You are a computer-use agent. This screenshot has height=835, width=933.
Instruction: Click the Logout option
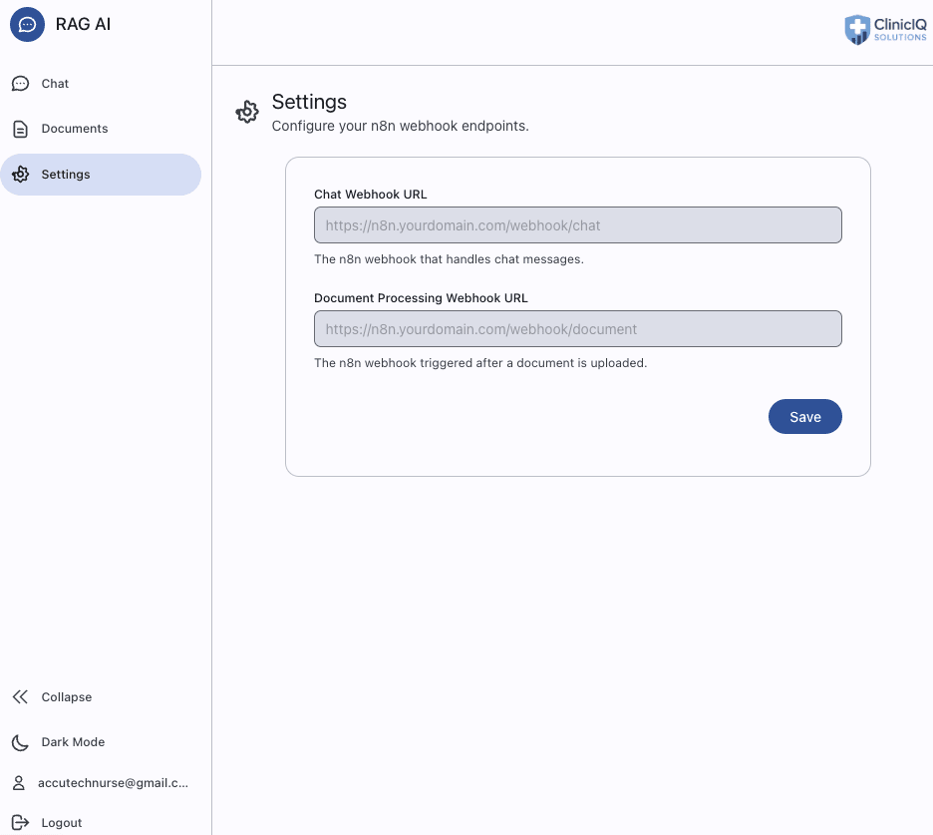click(x=62, y=822)
